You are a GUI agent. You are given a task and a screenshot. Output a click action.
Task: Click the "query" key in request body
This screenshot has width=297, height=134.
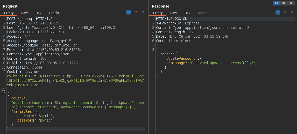(x=19, y=98)
